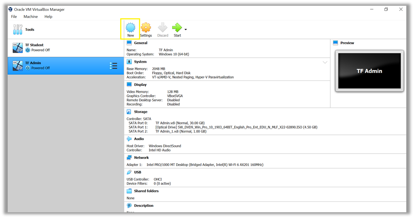Click the VBoxSVGA graphics controller value
The height and width of the screenshot is (218, 414).
click(175, 96)
